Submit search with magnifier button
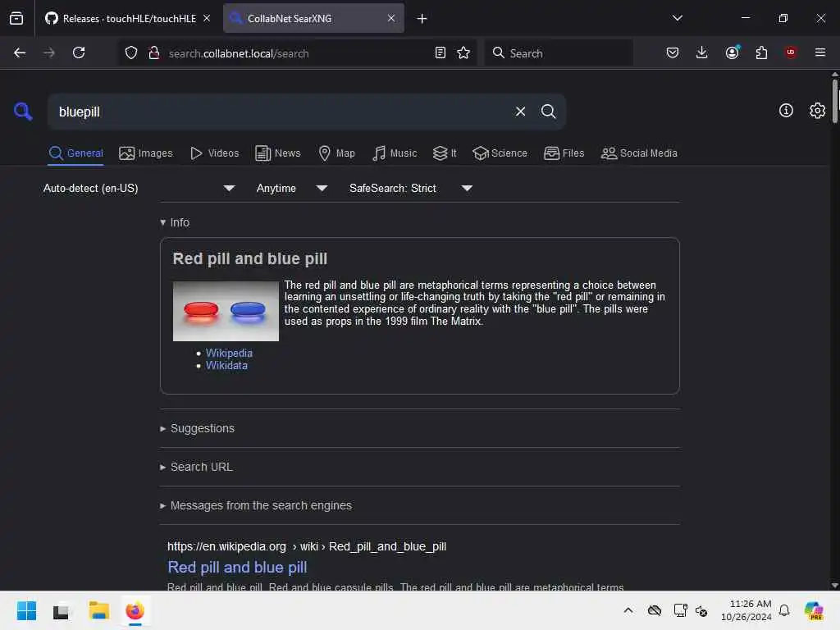840x630 pixels. 548,112
